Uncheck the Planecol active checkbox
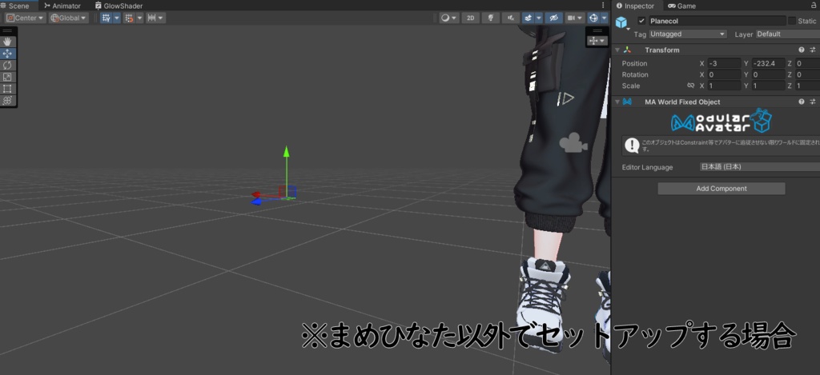Image resolution: width=820 pixels, height=375 pixels. (641, 21)
